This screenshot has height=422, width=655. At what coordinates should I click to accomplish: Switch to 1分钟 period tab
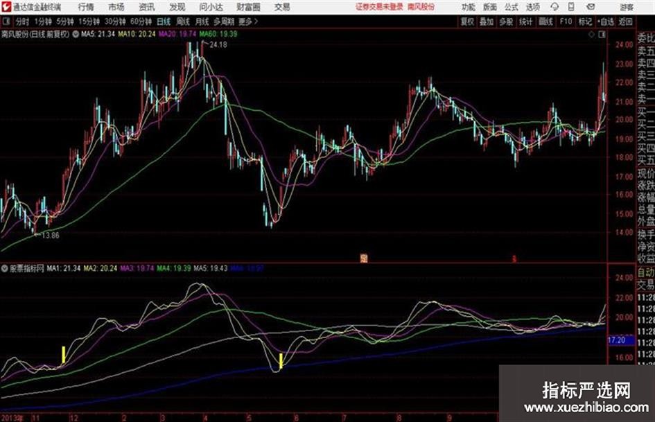tap(42, 21)
